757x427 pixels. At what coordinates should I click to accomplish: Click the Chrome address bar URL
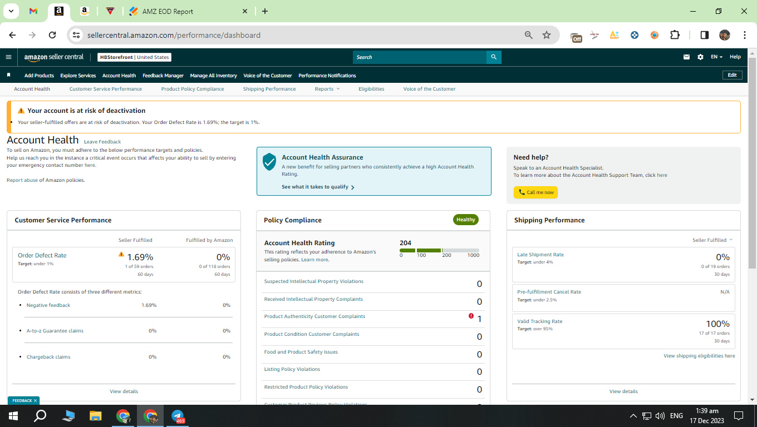pyautogui.click(x=174, y=35)
